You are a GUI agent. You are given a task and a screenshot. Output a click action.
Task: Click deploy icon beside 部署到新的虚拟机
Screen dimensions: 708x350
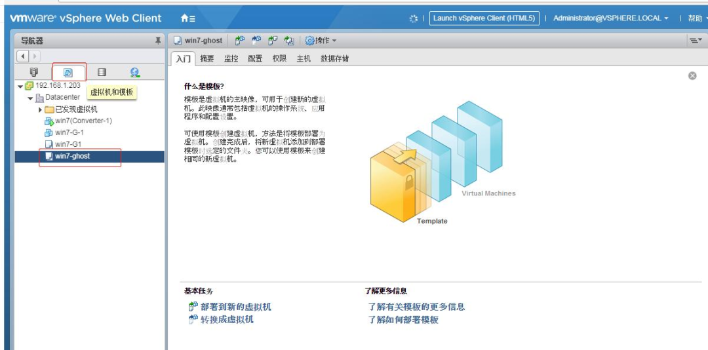tap(193, 307)
